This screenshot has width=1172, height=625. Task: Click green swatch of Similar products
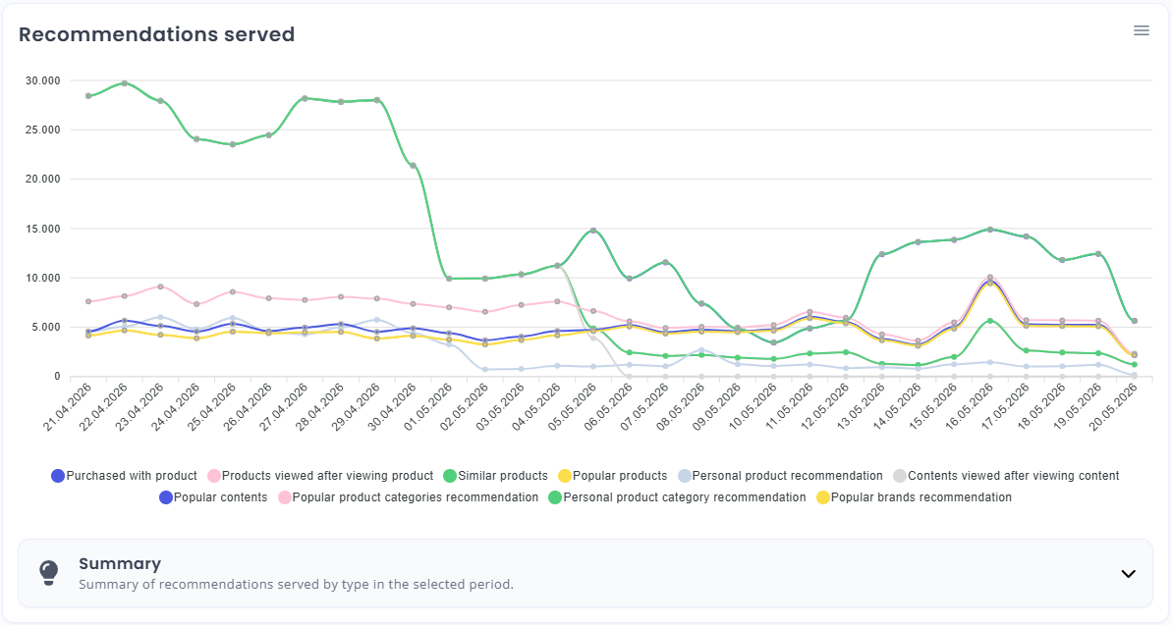coord(450,476)
